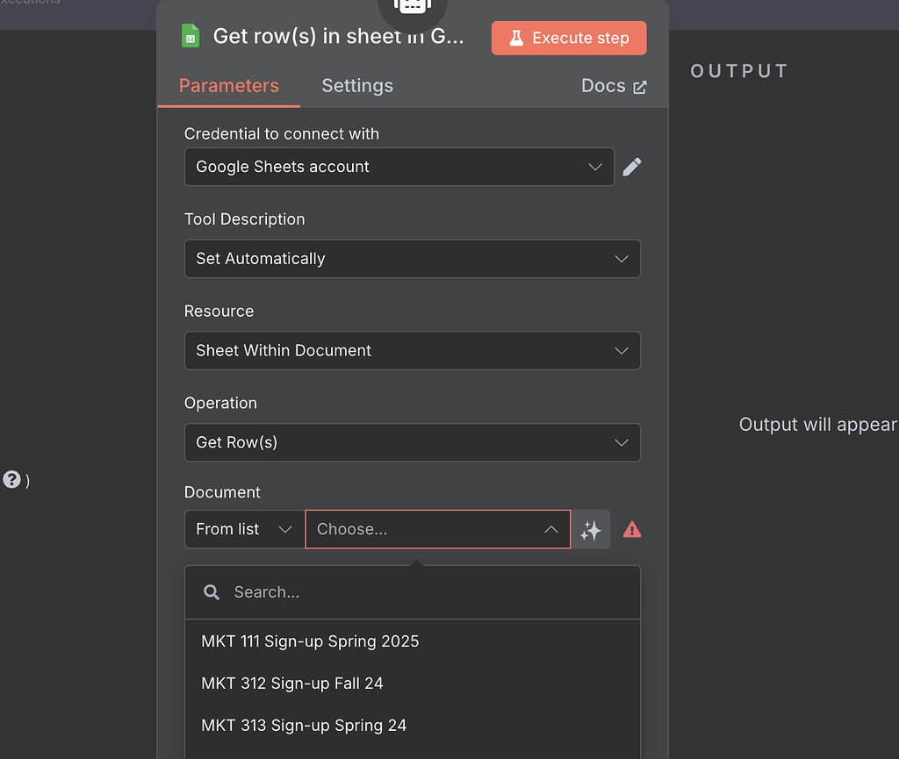Viewport: 899px width, 759px height.
Task: Click the pencil icon to edit credential
Action: click(632, 167)
